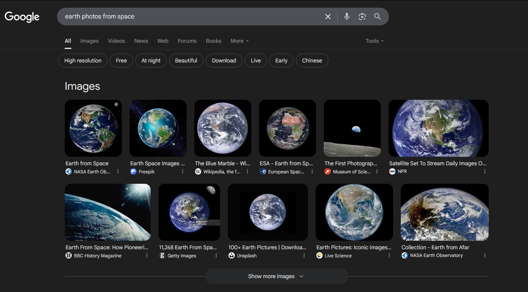Open 'Earth Pictures: Iconic Images...' link
Image resolution: width=528 pixels, height=292 pixels.
tap(354, 247)
